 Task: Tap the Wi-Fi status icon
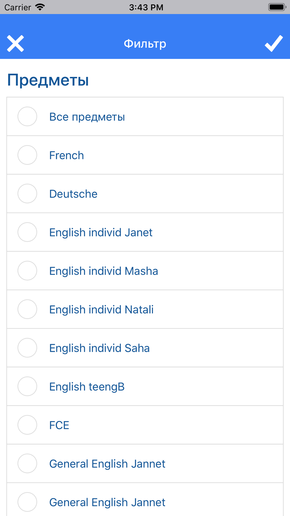pyautogui.click(x=40, y=7)
